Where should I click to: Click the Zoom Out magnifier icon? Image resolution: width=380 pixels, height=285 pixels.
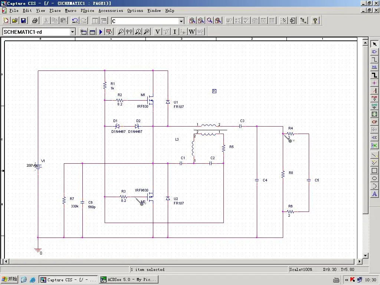point(201,21)
